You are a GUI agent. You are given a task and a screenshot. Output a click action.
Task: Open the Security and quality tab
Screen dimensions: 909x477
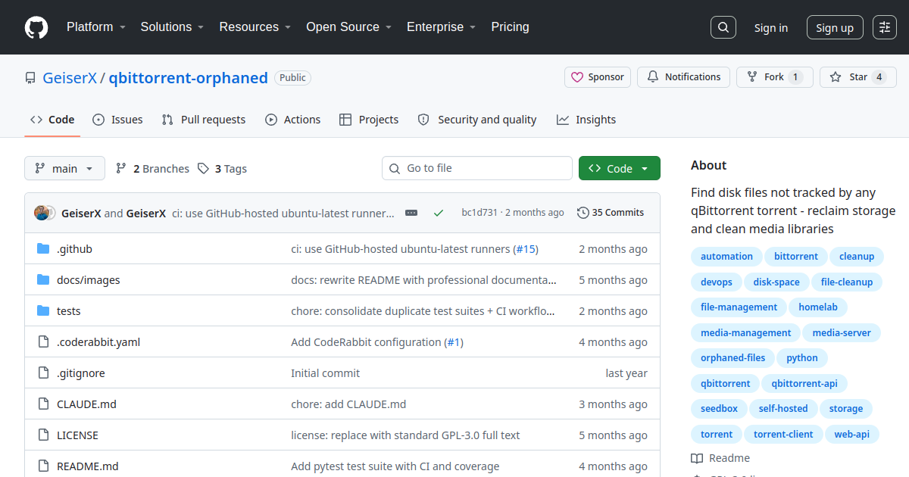[x=477, y=120]
